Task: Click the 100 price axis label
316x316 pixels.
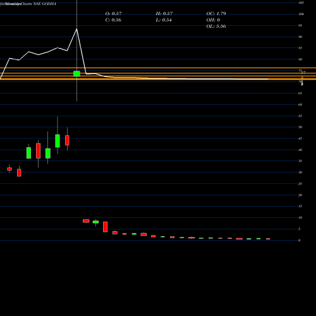Action: click(301, 14)
